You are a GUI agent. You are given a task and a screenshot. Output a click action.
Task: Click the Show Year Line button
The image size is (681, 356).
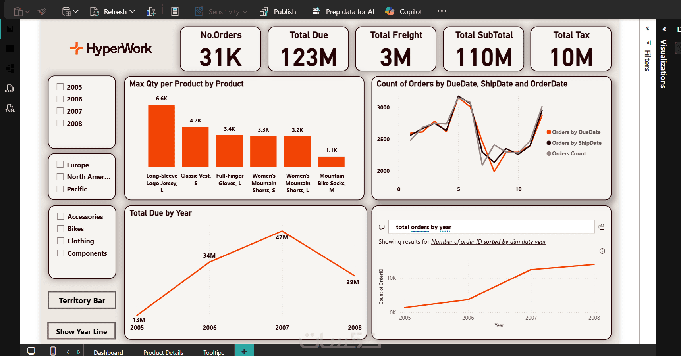tap(81, 331)
